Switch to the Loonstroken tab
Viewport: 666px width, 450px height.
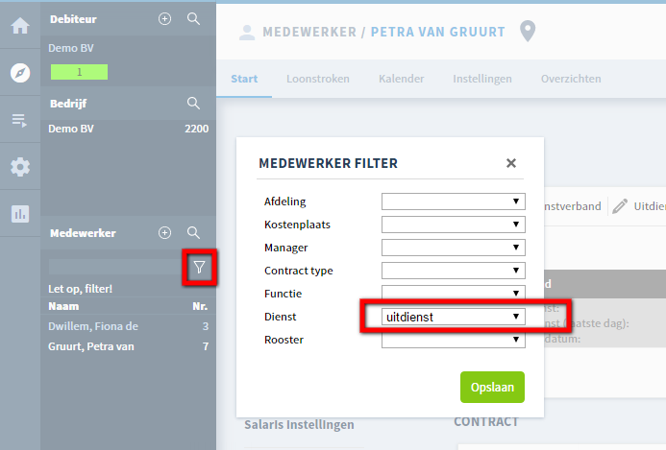click(x=318, y=79)
